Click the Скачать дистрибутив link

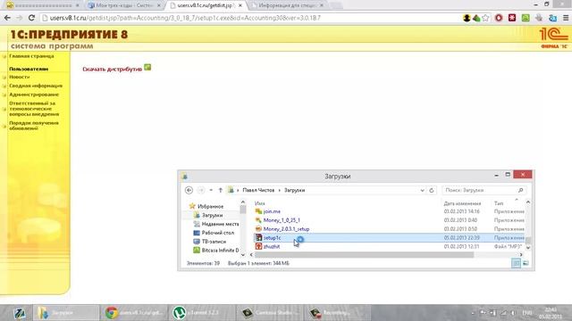coord(112,69)
